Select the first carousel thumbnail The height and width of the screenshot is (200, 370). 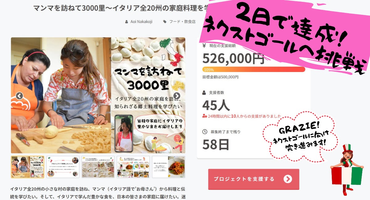pyautogui.click(x=28, y=167)
